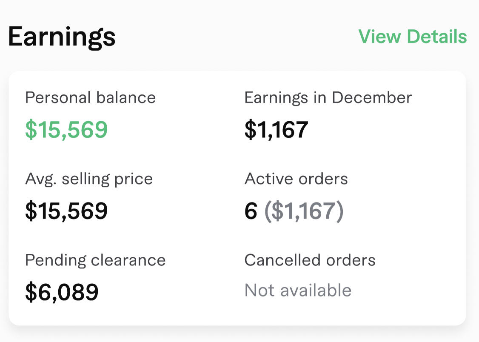Image resolution: width=479 pixels, height=342 pixels.
Task: Click the active orders count 6
Action: [x=251, y=211]
